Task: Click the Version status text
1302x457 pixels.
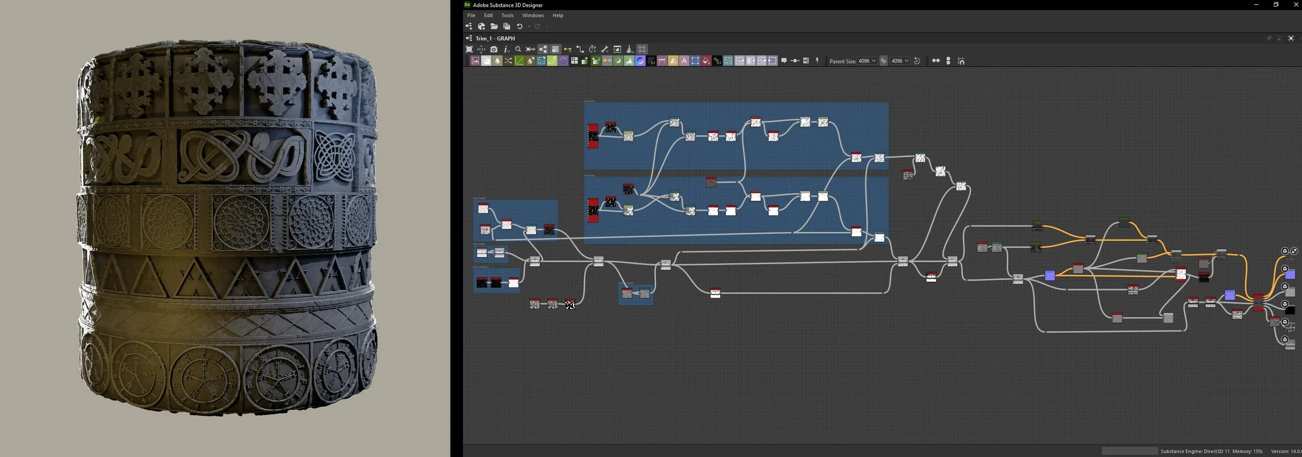Action: pyautogui.click(x=1286, y=451)
